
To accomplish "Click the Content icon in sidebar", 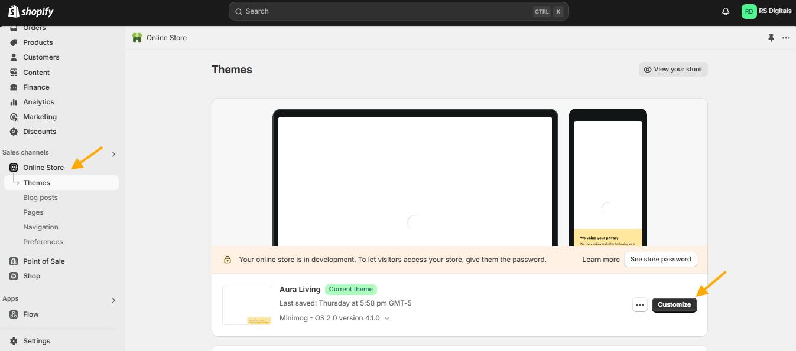I will [14, 73].
